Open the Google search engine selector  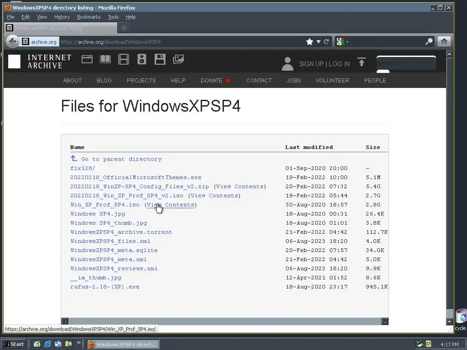point(342,41)
